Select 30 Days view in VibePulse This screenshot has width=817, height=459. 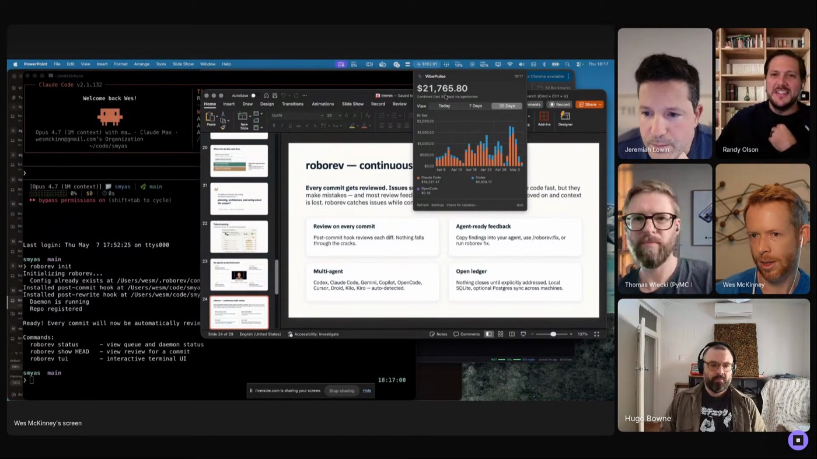coord(507,106)
